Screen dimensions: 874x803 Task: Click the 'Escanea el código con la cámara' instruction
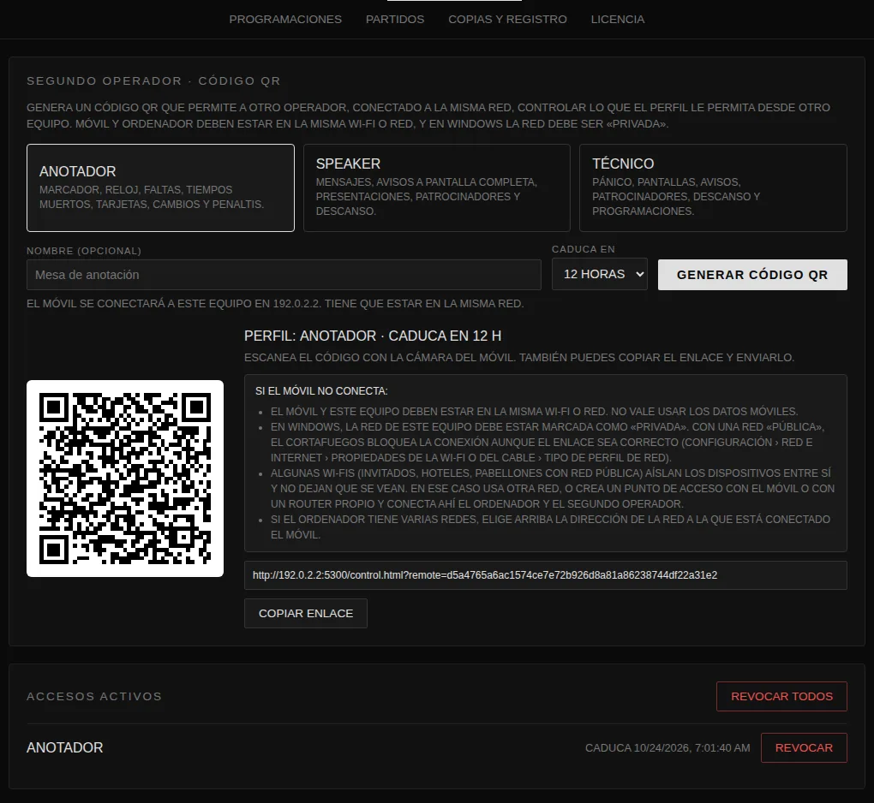point(519,358)
